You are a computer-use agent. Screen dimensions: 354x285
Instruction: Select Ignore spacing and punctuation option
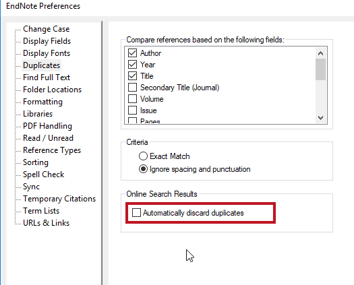[143, 169]
